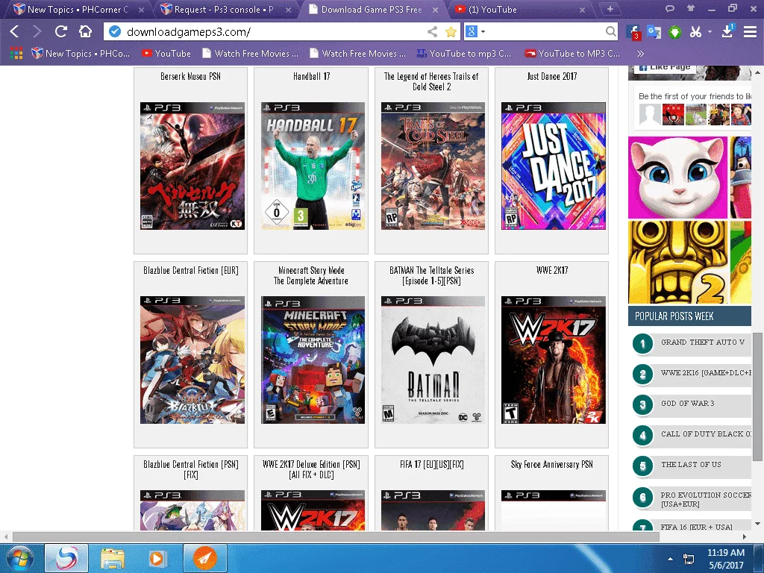The width and height of the screenshot is (764, 573).
Task: Click the site verified badge in address bar
Action: coord(114,31)
